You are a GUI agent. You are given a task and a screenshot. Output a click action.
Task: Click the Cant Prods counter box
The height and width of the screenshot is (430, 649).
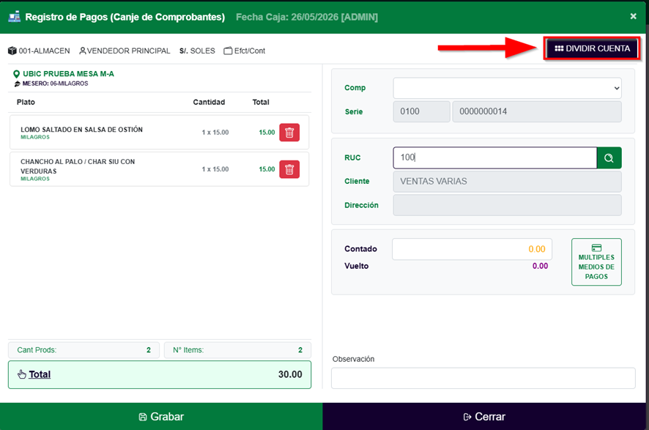(x=84, y=350)
